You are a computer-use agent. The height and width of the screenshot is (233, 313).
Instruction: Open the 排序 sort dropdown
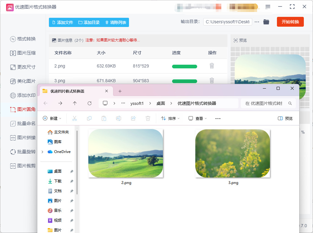(170, 119)
